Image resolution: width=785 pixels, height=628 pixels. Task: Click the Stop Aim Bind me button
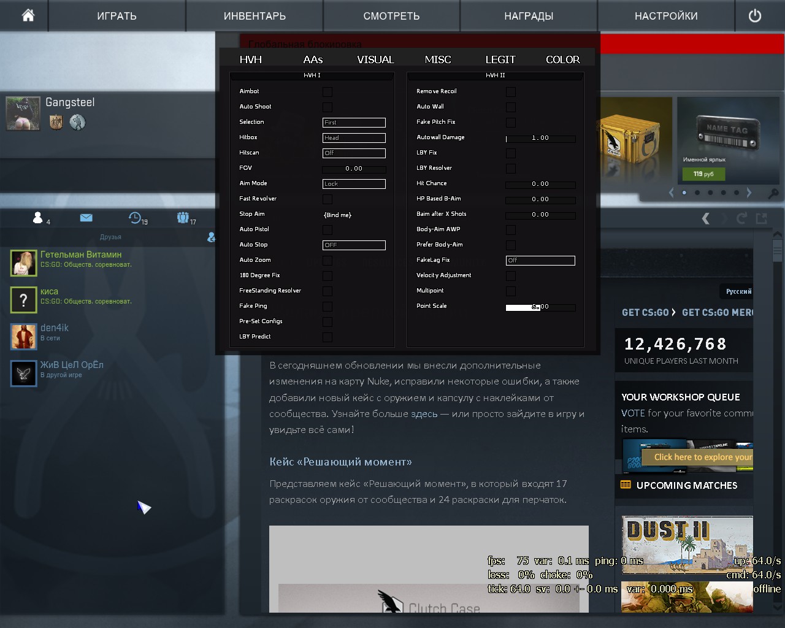click(x=337, y=215)
